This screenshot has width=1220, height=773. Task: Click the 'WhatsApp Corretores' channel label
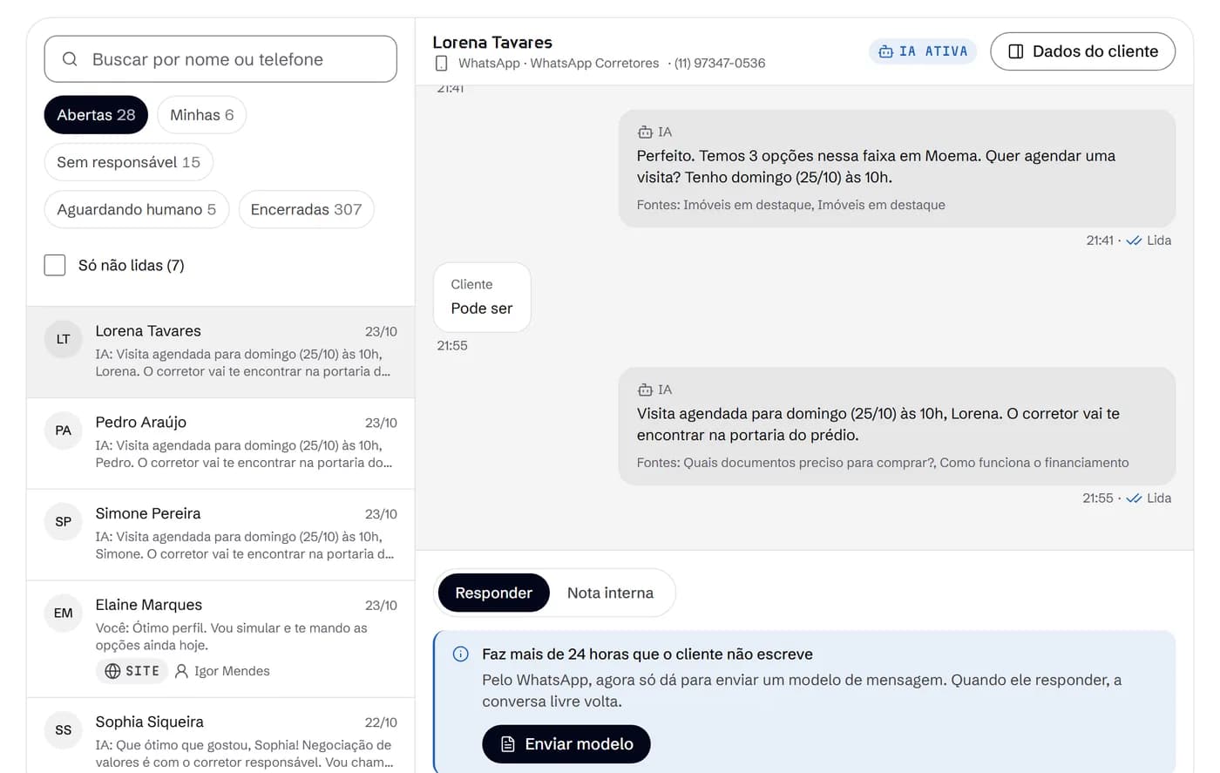[594, 64]
